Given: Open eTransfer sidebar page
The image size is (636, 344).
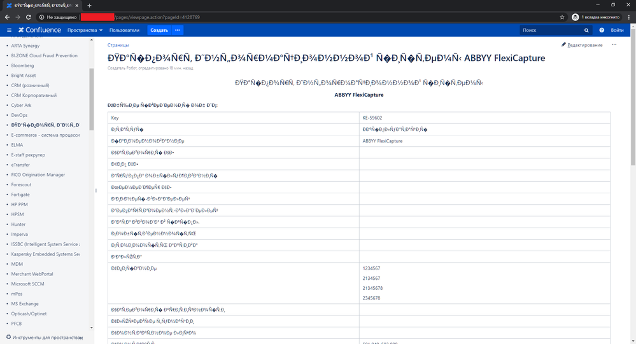Looking at the screenshot, I should (20, 165).
